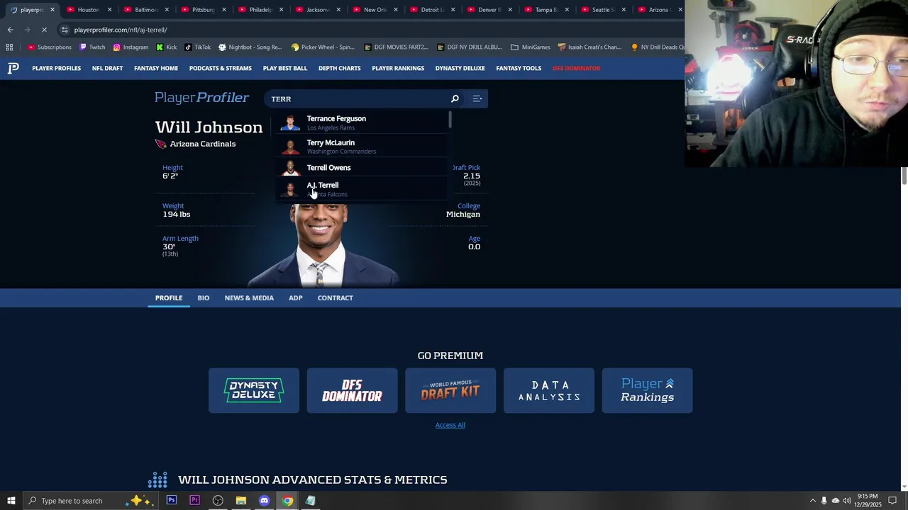Screen dimensions: 908x510
Task: Open the volume control in tray
Action: (x=846, y=501)
